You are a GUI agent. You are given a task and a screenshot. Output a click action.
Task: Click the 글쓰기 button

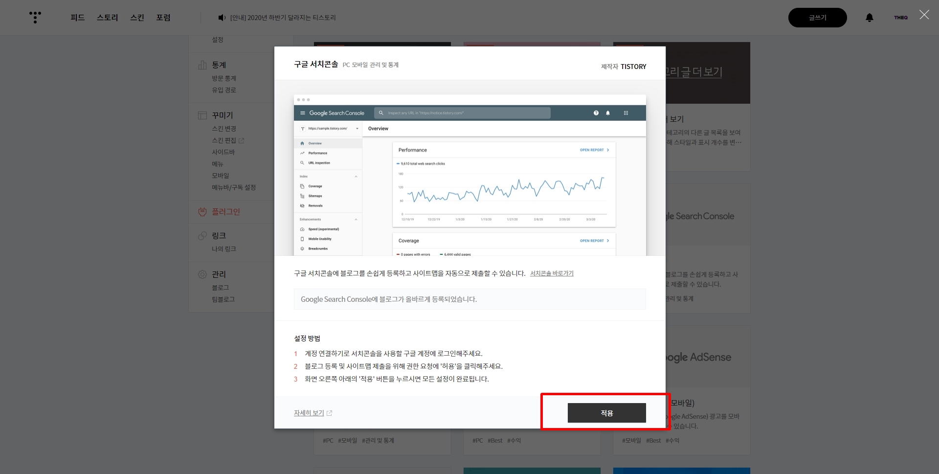[817, 18]
